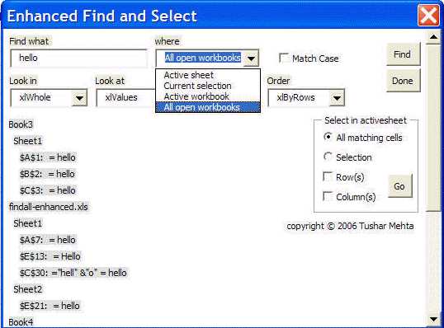Open the where dropdown arrow

[x=251, y=59]
